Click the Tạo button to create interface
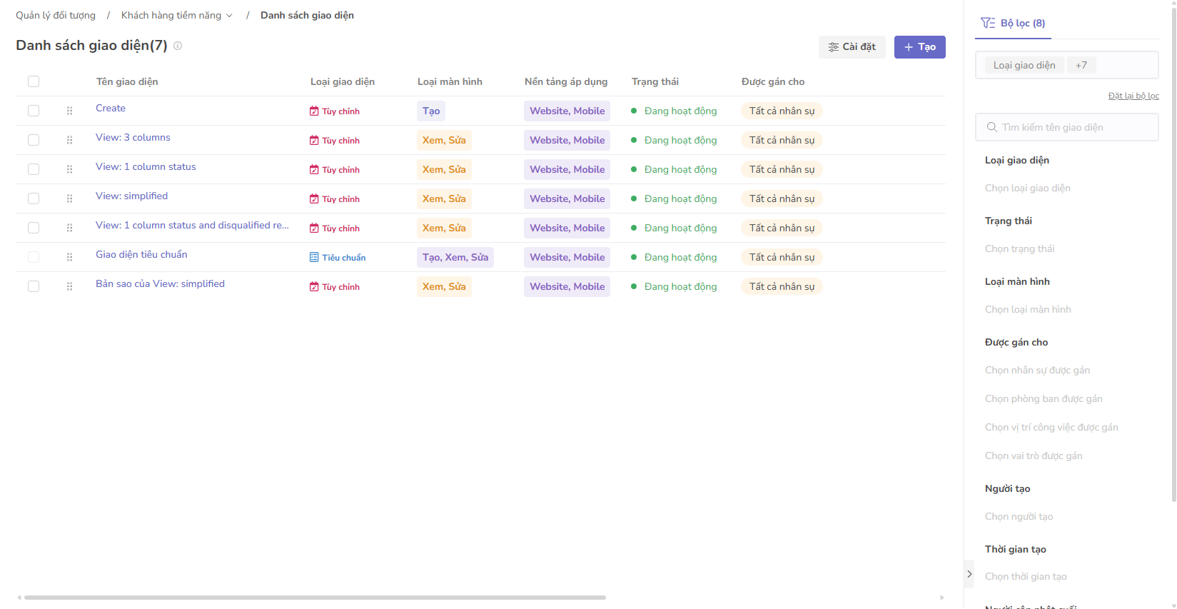Viewport: 1177px width, 609px height. (x=919, y=47)
